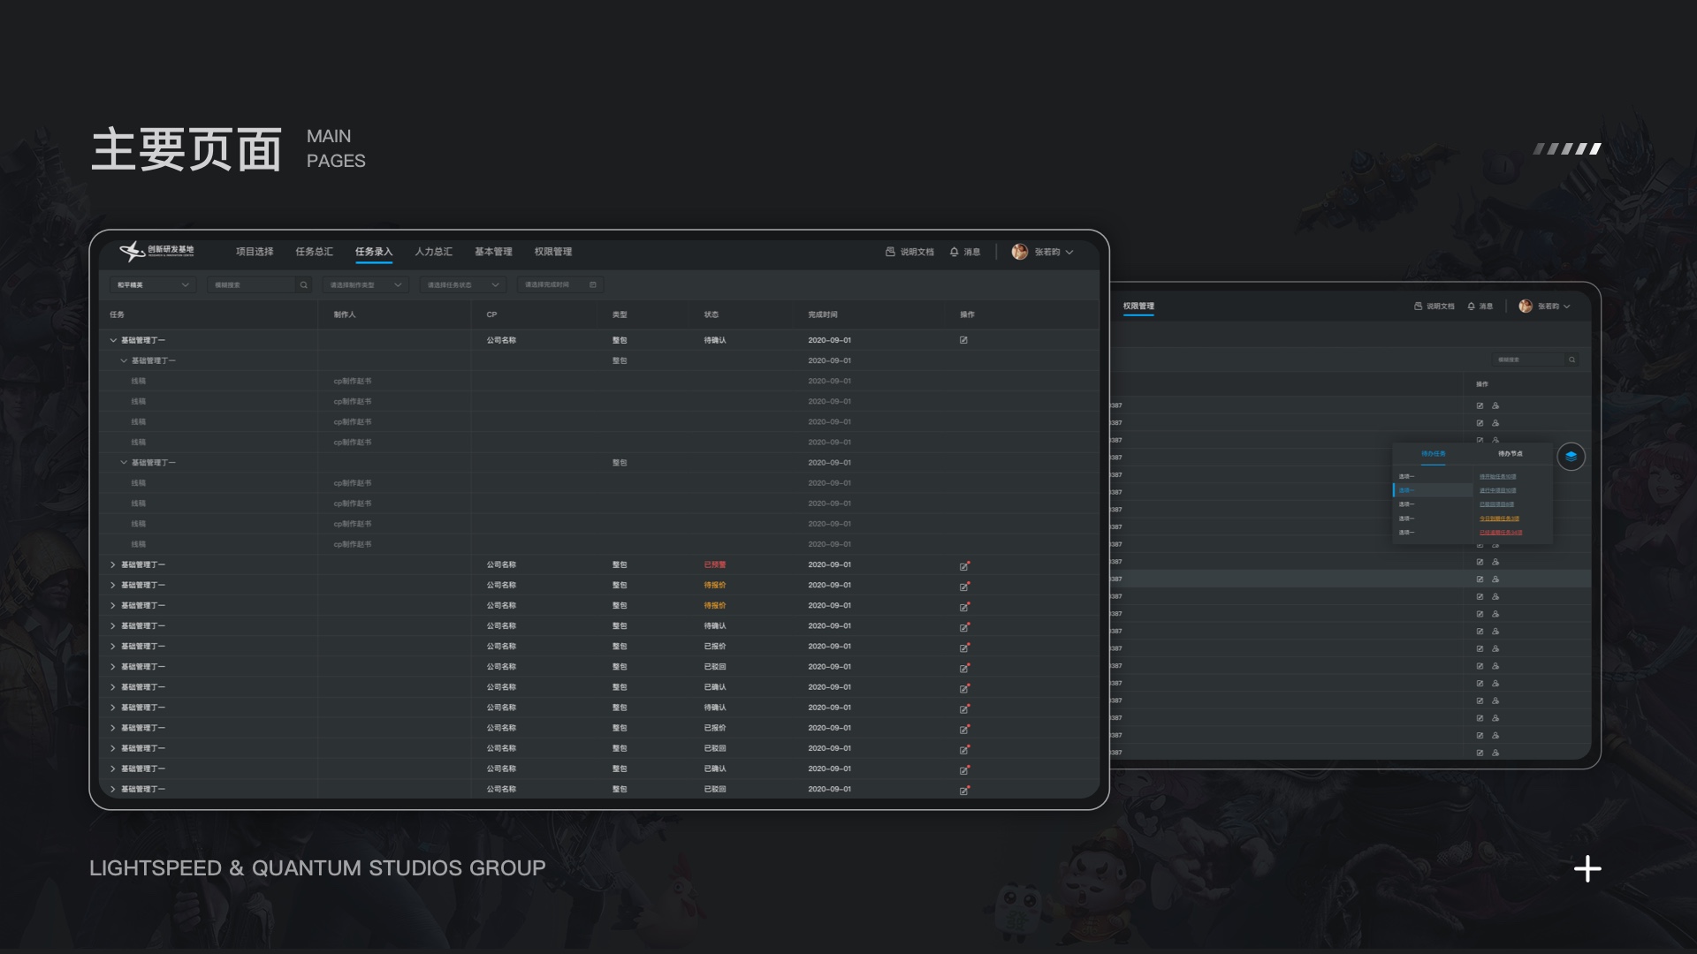The height and width of the screenshot is (954, 1697).
Task: Open the 请选择制作类型 dropdown
Action: point(365,285)
